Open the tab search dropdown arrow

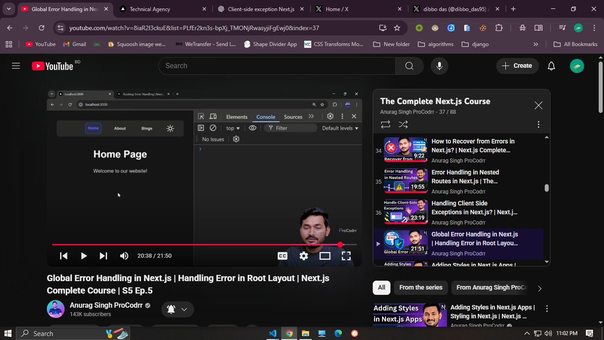(9, 9)
